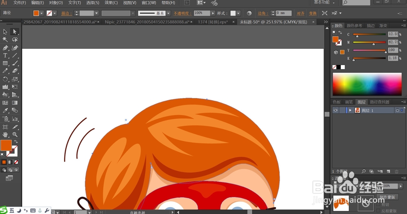407x214 pixels.
Task: Tick the 剪切 checkbox
Action: pos(378,205)
